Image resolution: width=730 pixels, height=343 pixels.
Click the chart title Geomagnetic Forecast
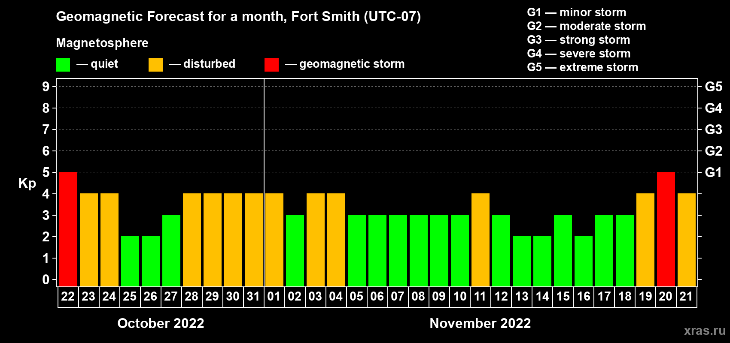click(238, 17)
